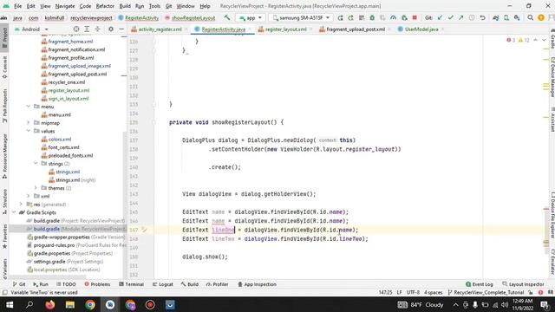Expand the mipmap folder

click(x=29, y=123)
